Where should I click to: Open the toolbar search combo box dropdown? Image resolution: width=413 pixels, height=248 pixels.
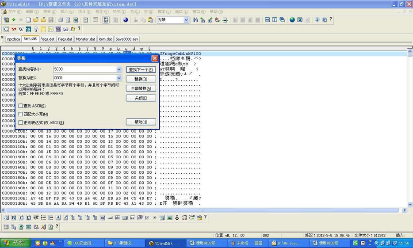coord(186,20)
